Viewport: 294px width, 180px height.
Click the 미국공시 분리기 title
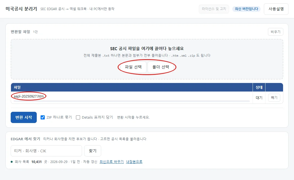click(x=21, y=9)
